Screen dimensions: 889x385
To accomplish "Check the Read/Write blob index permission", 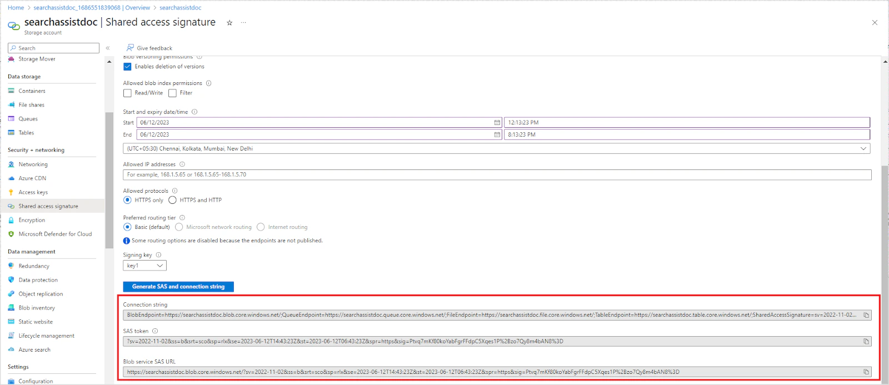I will click(127, 93).
